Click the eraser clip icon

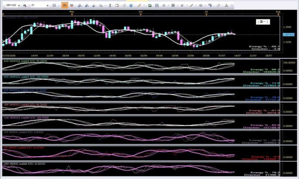coord(218,6)
